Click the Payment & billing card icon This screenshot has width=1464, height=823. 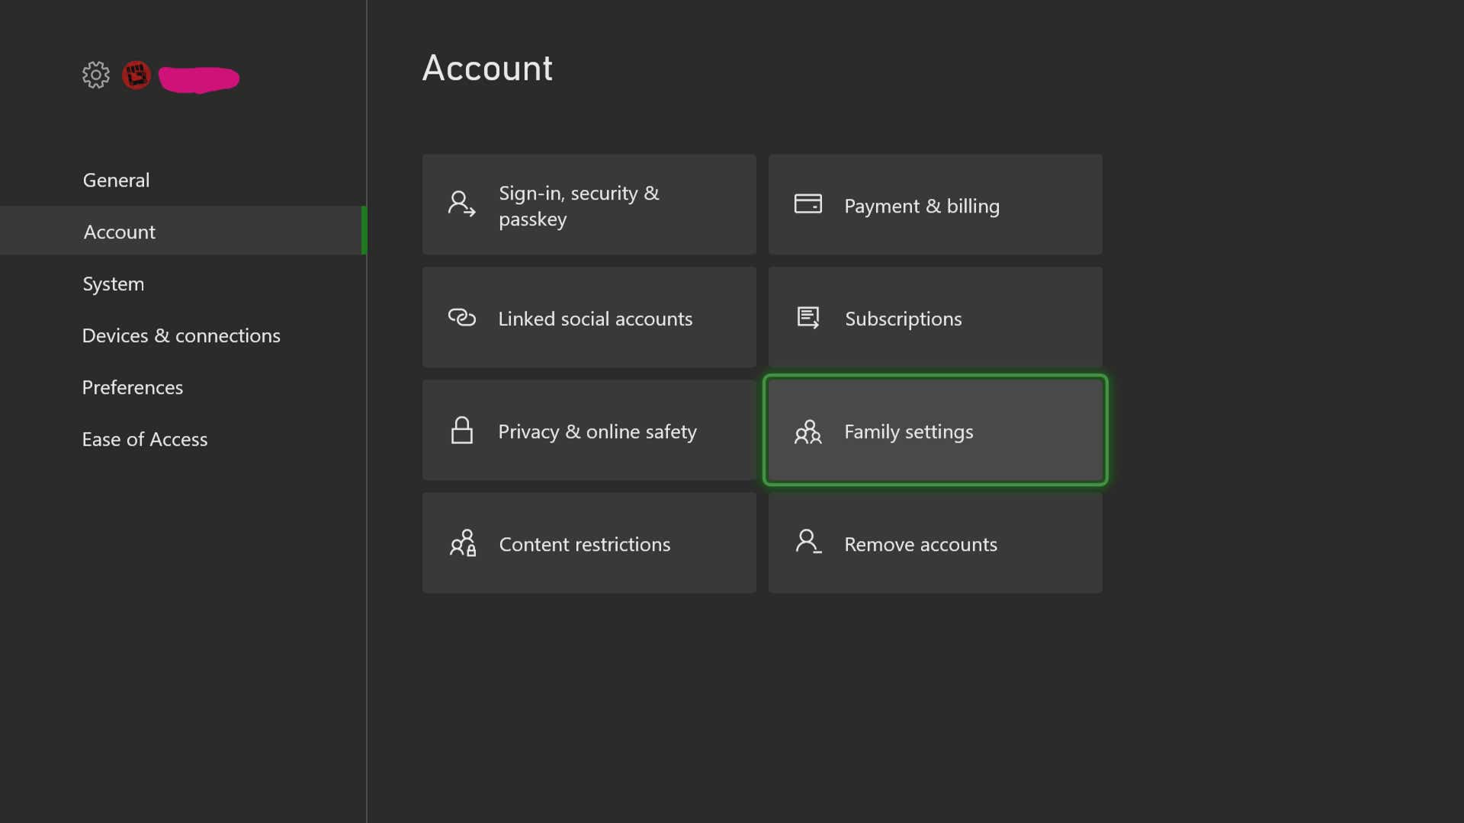pyautogui.click(x=808, y=203)
